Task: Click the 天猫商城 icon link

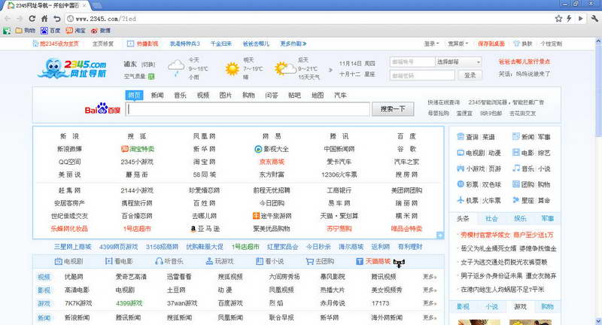Action: tap(372, 261)
